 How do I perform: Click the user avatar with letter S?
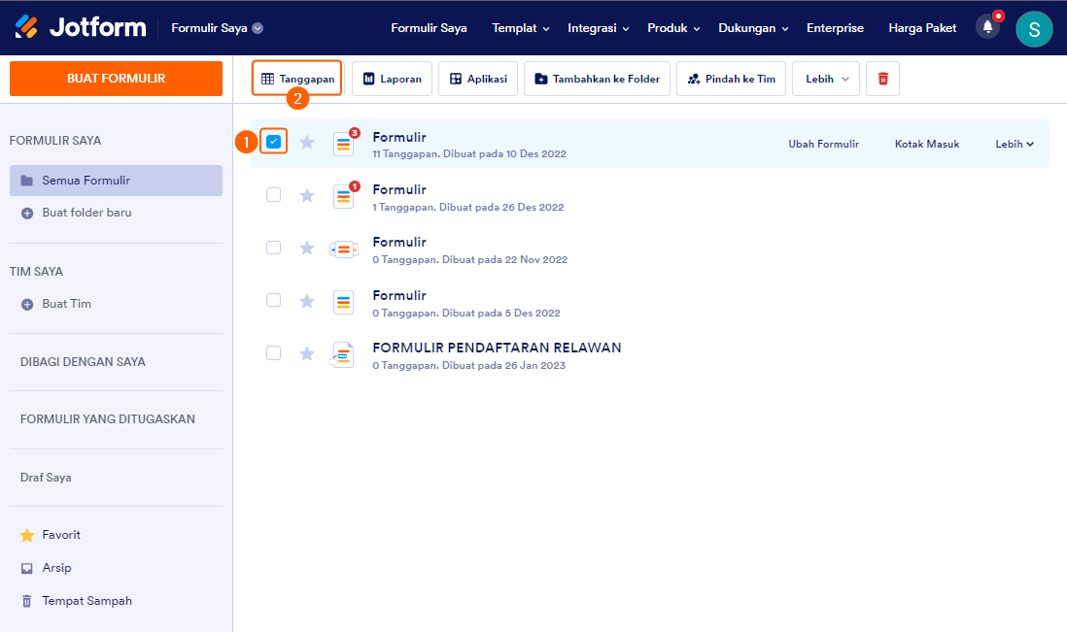click(1034, 28)
